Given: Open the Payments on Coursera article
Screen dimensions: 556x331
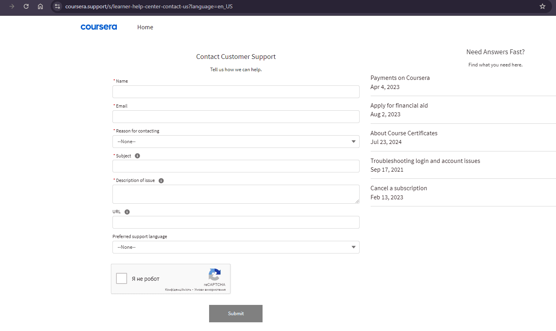Looking at the screenshot, I should (x=400, y=78).
